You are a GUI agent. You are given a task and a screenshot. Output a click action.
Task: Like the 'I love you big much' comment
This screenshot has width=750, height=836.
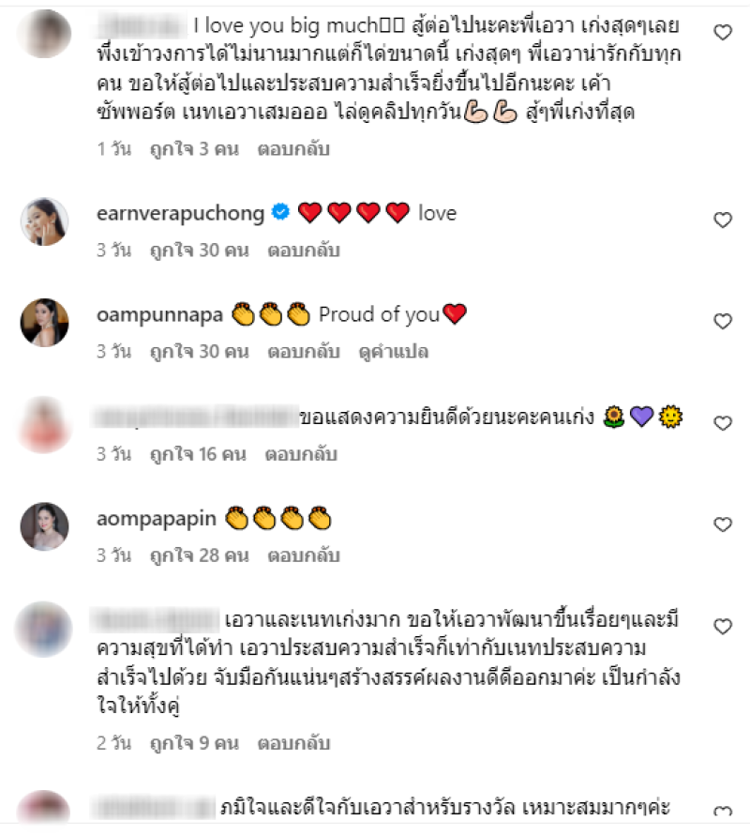click(722, 33)
